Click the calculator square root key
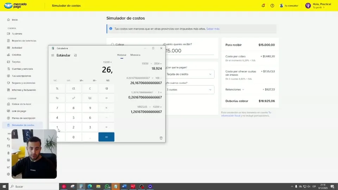 (90, 98)
